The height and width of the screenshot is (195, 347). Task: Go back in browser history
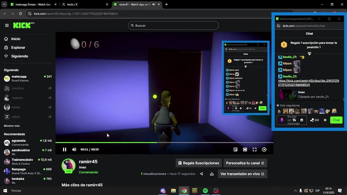[5, 14]
